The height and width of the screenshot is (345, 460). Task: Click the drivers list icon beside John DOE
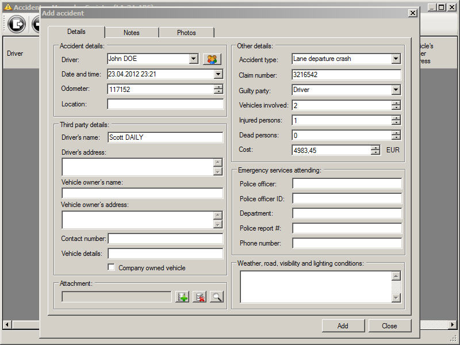[212, 59]
